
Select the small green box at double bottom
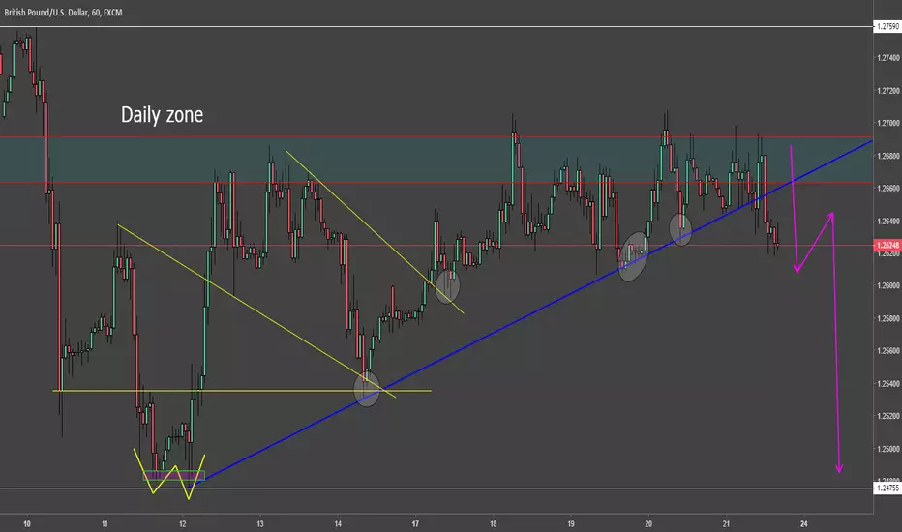(174, 476)
